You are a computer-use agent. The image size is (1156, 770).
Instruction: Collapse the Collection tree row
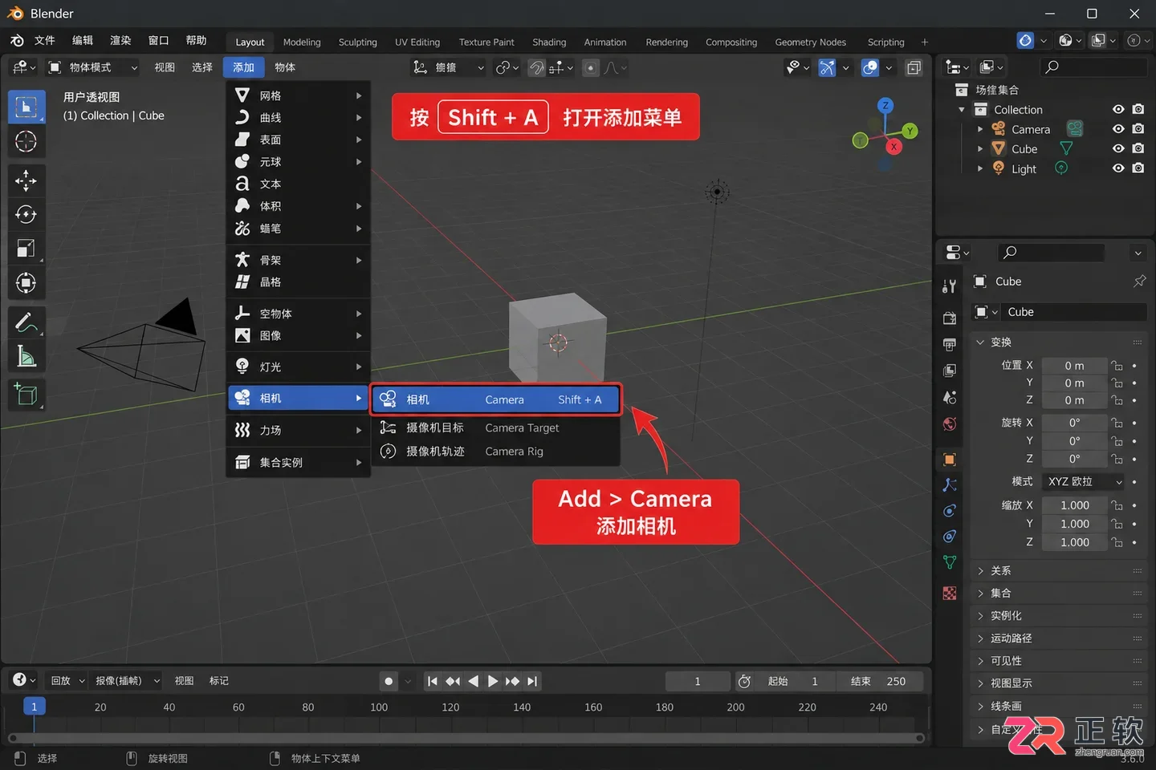[962, 110]
